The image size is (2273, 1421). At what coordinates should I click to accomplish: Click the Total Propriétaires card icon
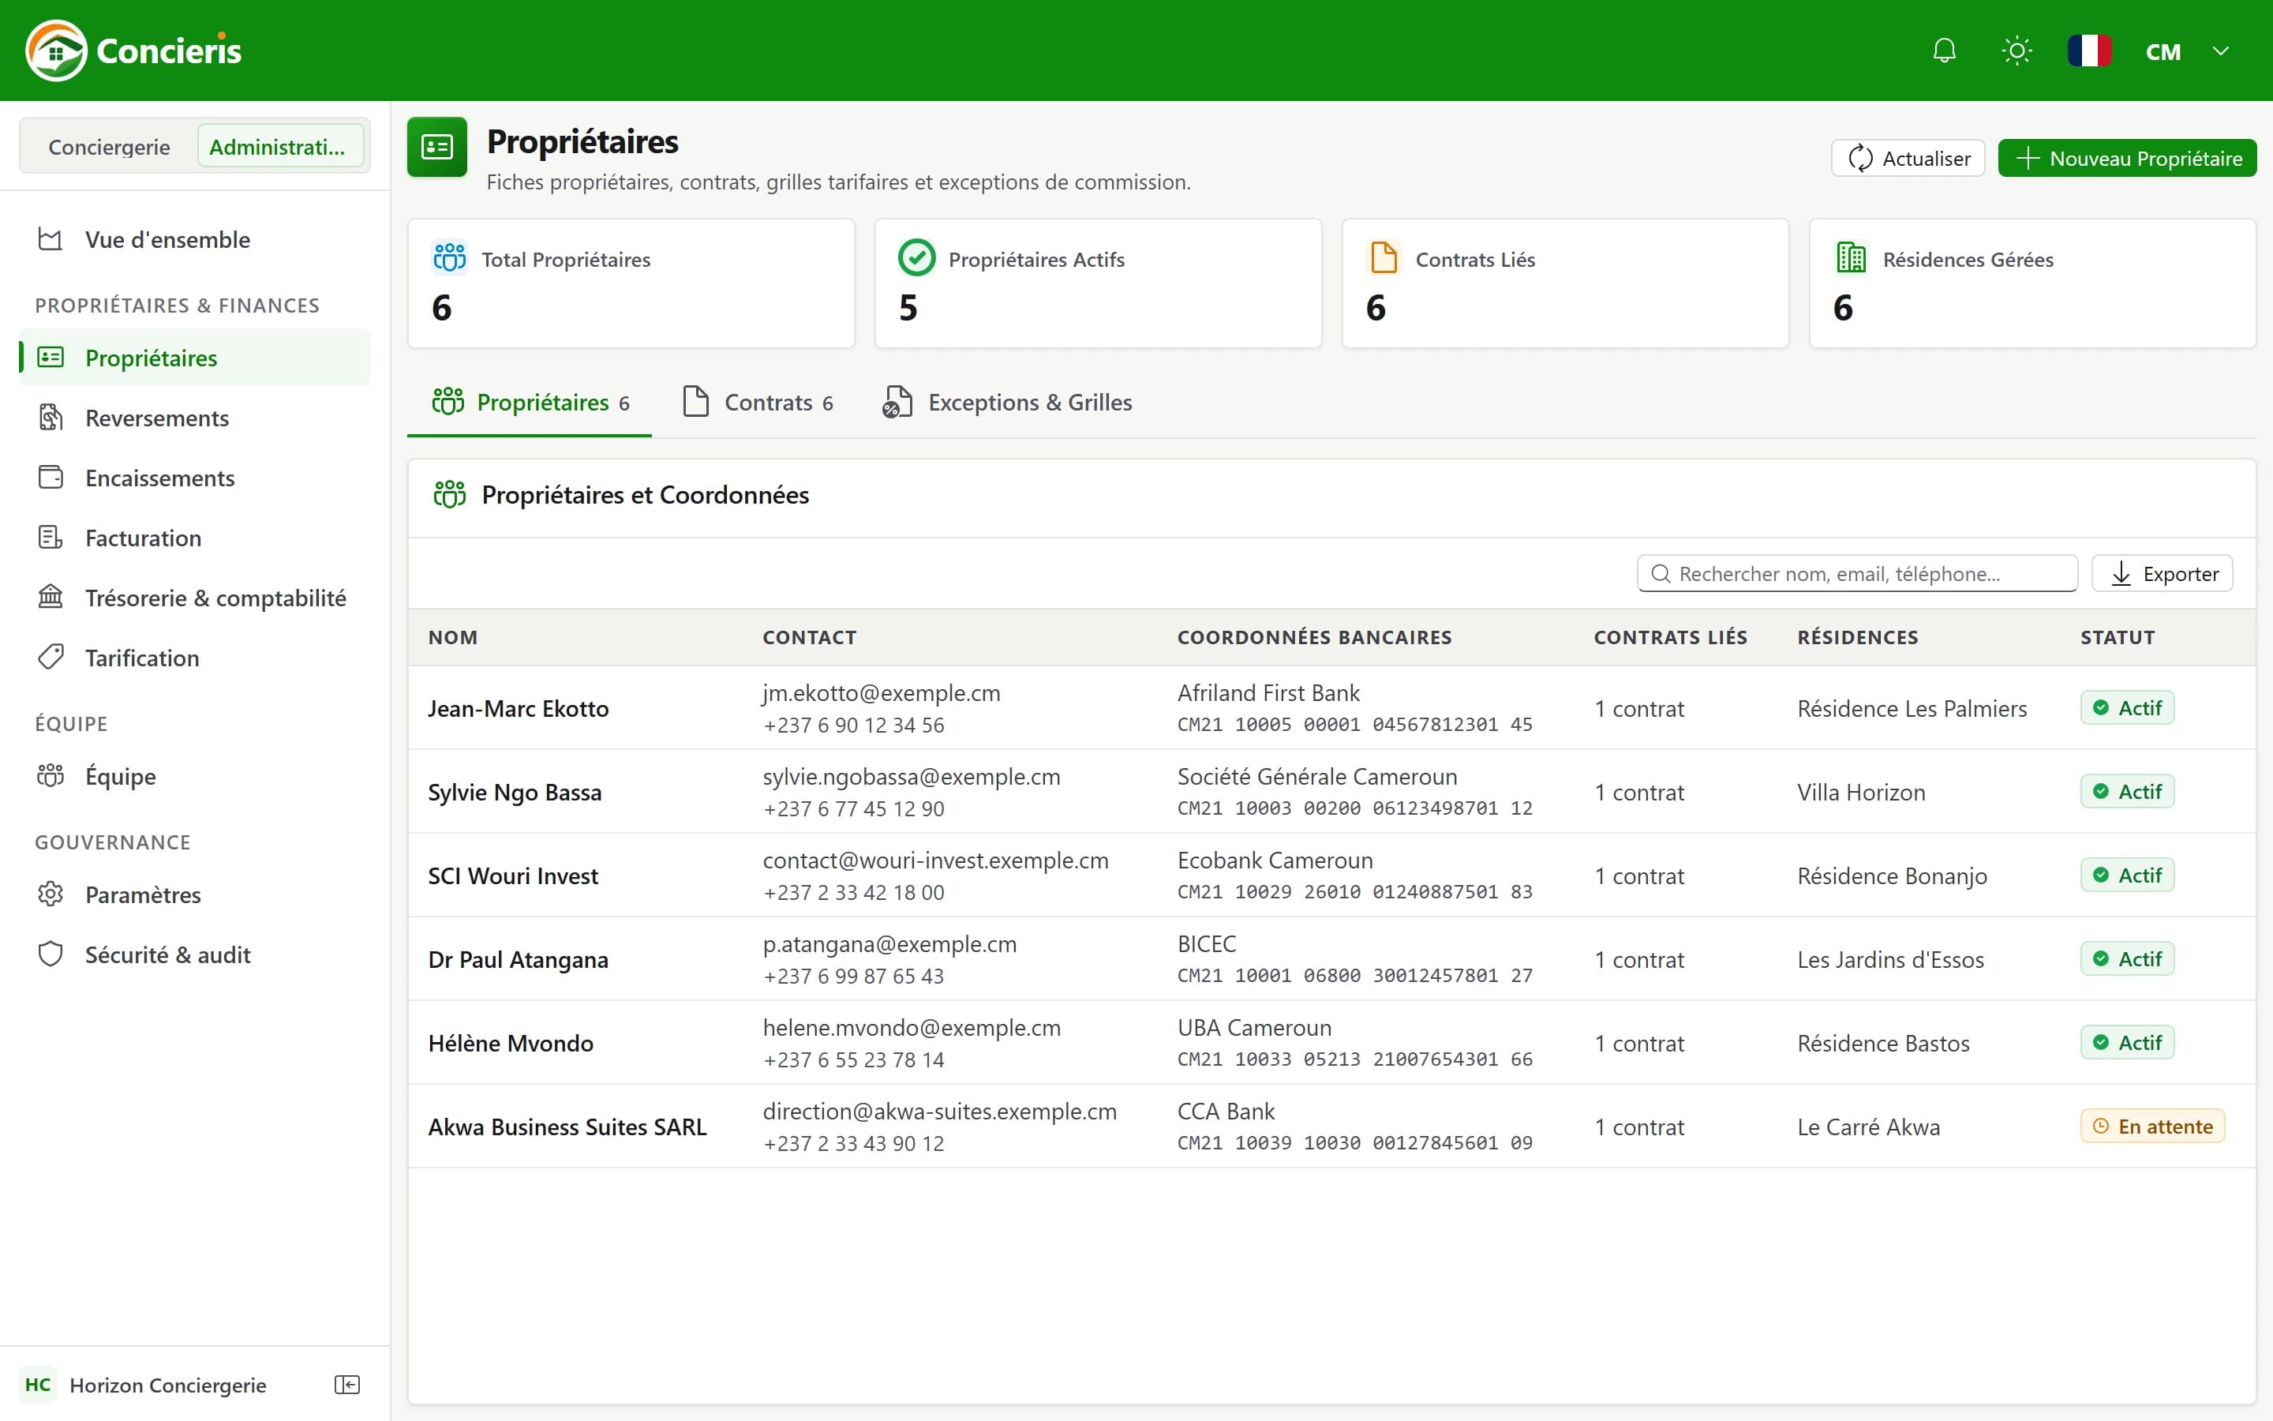tap(449, 257)
